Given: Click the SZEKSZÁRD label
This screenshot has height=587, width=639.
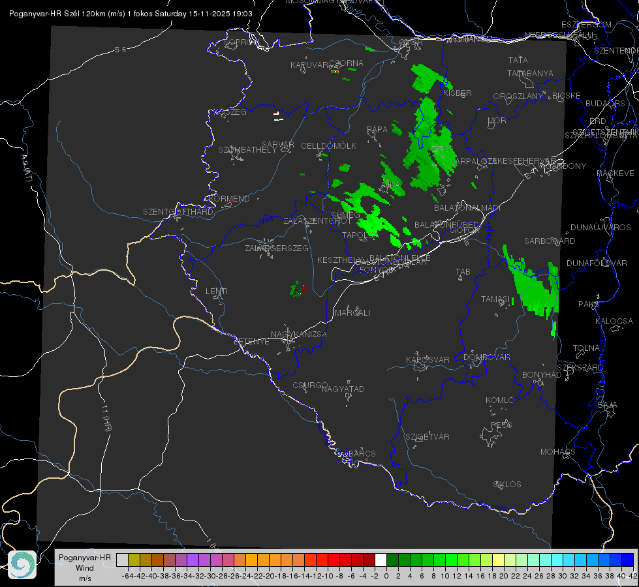Looking at the screenshot, I should pyautogui.click(x=580, y=368).
